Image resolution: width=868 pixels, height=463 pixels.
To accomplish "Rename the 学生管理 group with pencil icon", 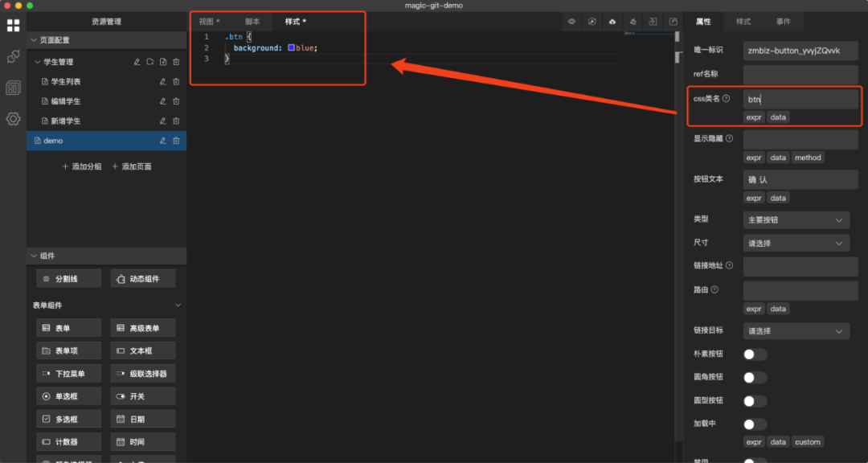I will click(x=137, y=62).
